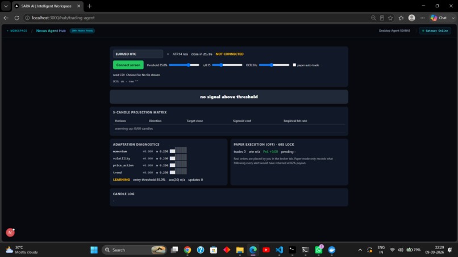Open the Copilot Chat button
458x257 pixels.
tap(439, 18)
